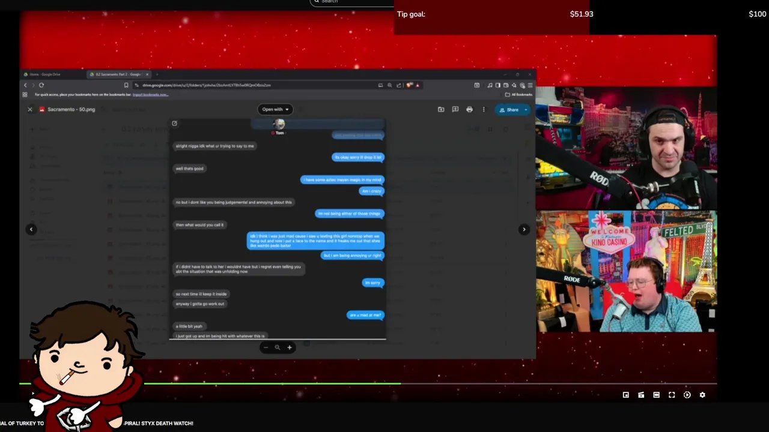Click the browser forward arrow
This screenshot has height=432, width=769.
33,85
